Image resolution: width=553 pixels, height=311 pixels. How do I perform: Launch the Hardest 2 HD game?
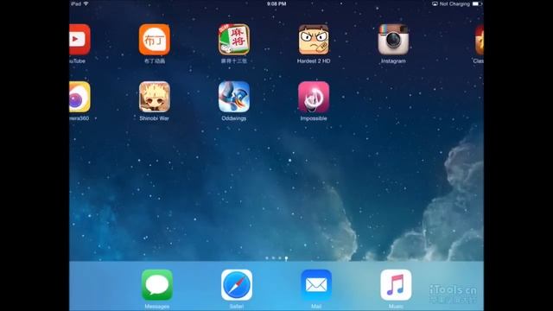click(314, 40)
